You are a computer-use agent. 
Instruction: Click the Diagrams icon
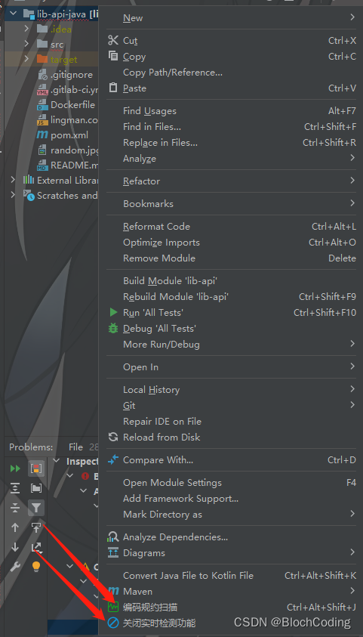pyautogui.click(x=112, y=552)
